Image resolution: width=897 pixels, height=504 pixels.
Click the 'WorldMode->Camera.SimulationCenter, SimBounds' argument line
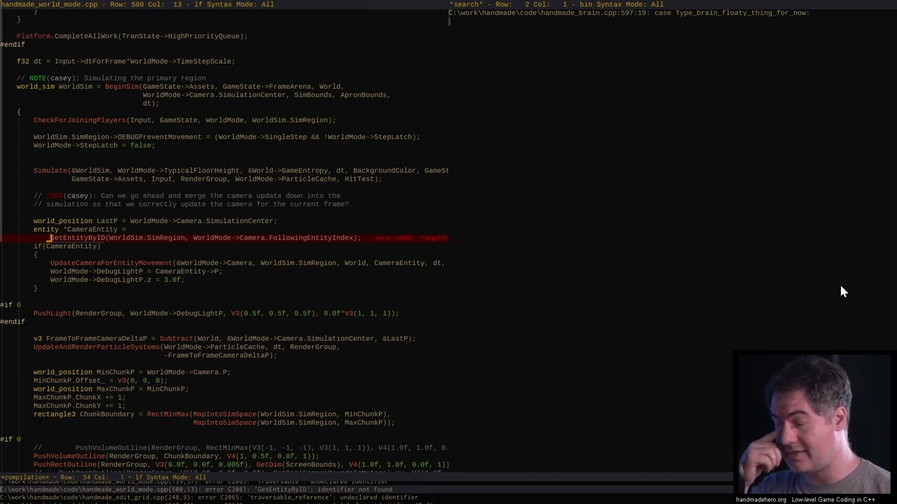266,94
